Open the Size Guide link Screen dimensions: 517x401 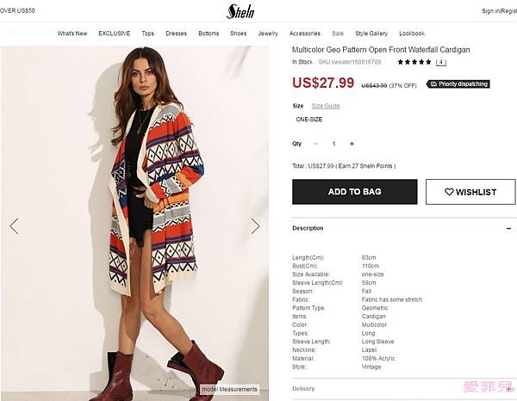326,106
